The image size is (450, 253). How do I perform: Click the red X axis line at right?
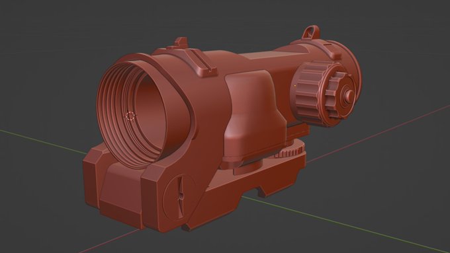tap(379, 134)
